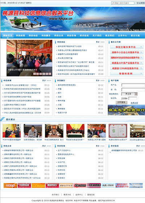Select the 网站首页 navigation tab
Image resolution: width=145 pixels, height=203 pixels.
tap(8, 36)
